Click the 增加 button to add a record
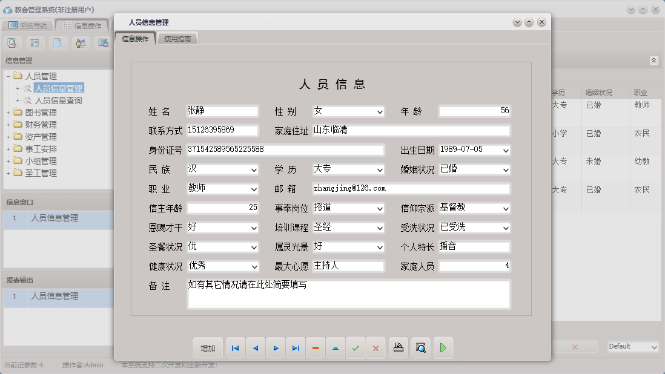Screen dimensions: 665x374 coord(208,347)
